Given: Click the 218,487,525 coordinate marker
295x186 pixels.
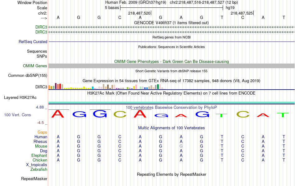Looking at the screenshot, I should point(242,13).
